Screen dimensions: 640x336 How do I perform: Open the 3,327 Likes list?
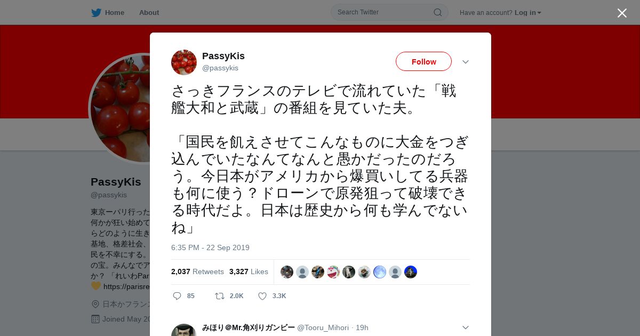click(x=249, y=272)
